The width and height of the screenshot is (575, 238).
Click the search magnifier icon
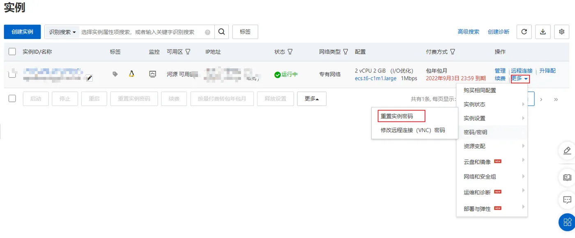click(x=221, y=32)
